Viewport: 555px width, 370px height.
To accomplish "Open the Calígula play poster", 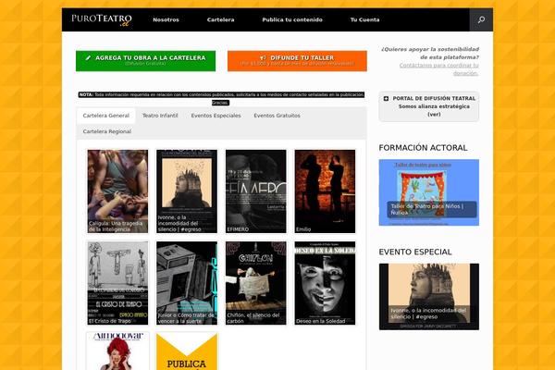I will 117,191.
